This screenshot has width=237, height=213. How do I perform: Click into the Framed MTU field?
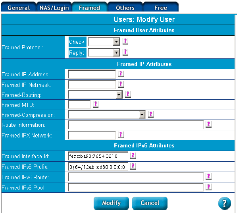[79, 105]
